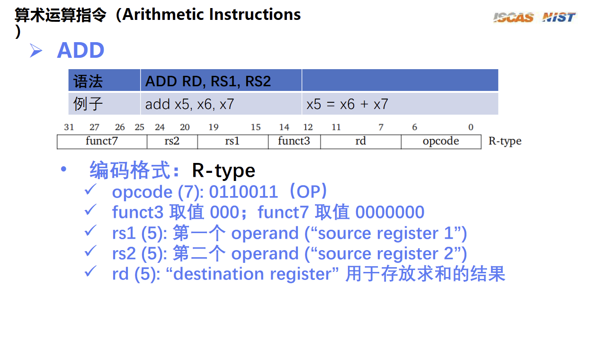Click the "例子" table cell
608x342 pixels.
(x=104, y=104)
